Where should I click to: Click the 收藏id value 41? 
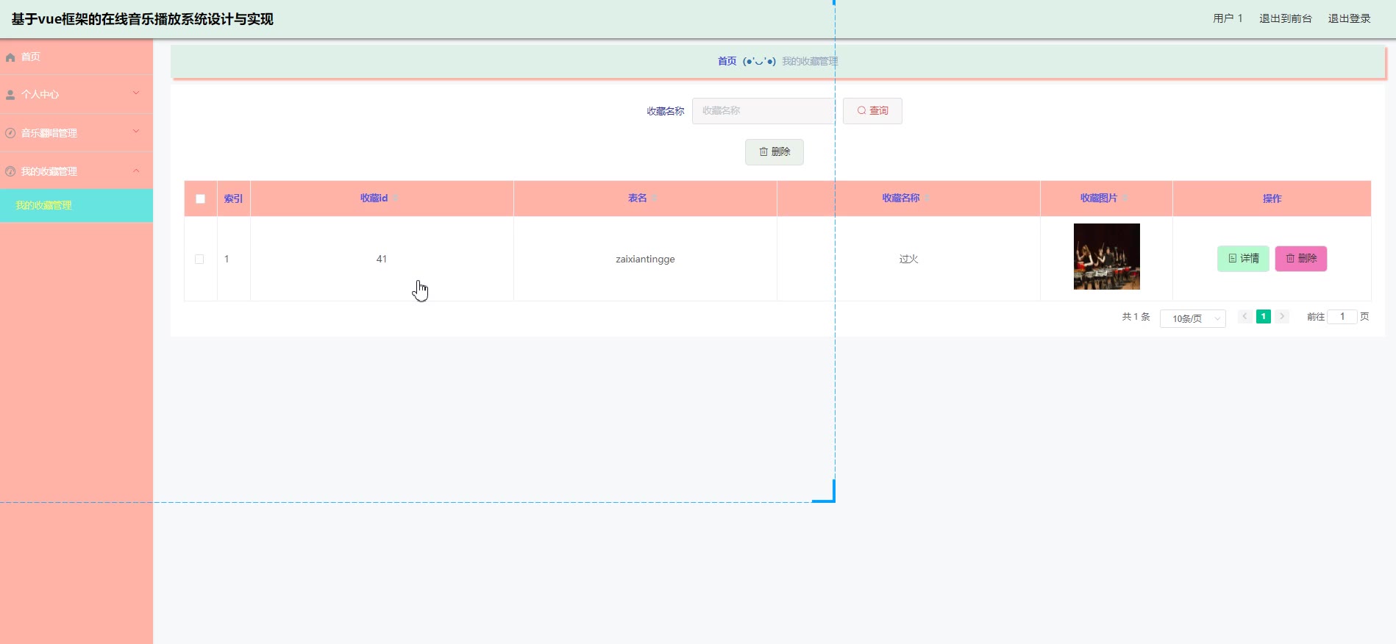[382, 260]
